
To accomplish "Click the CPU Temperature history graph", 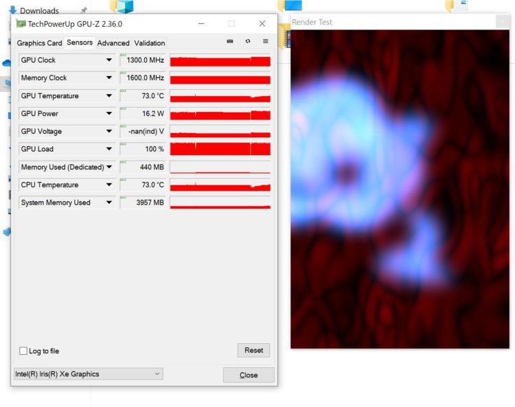I will pos(220,185).
